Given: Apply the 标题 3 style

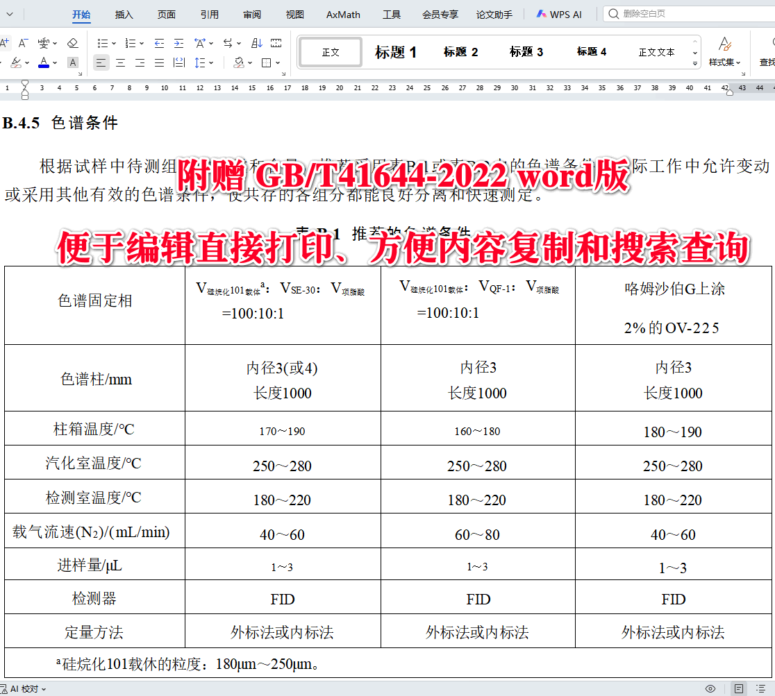Looking at the screenshot, I should pos(526,52).
